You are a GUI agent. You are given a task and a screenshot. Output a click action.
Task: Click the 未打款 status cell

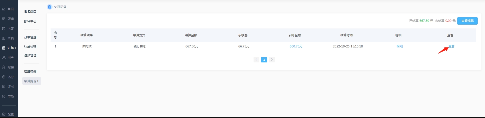coord(87,46)
